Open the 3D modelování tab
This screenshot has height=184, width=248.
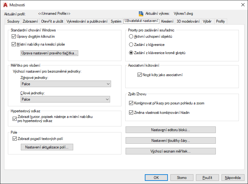(188, 21)
